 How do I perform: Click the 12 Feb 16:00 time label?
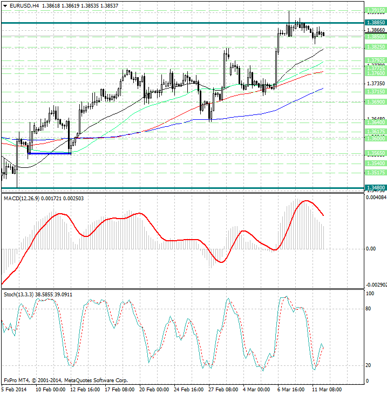click(85, 390)
